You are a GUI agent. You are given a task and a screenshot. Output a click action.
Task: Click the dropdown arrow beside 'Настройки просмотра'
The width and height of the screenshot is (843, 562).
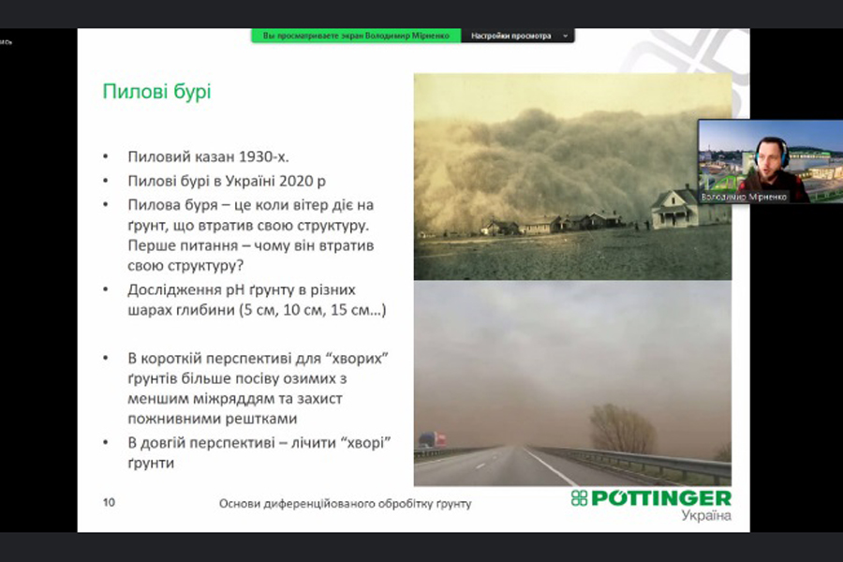(565, 36)
